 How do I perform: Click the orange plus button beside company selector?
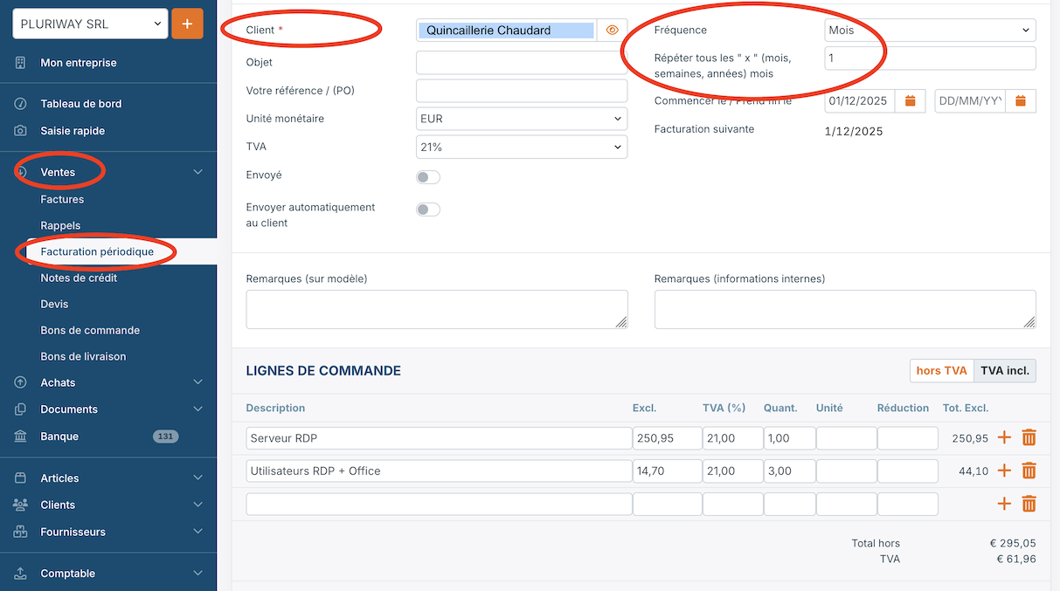click(187, 24)
